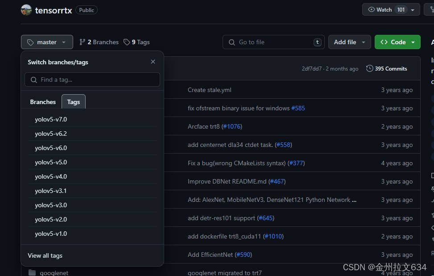Open the master branch switcher dropdown
Viewport: 434px width, 276px height.
point(47,42)
